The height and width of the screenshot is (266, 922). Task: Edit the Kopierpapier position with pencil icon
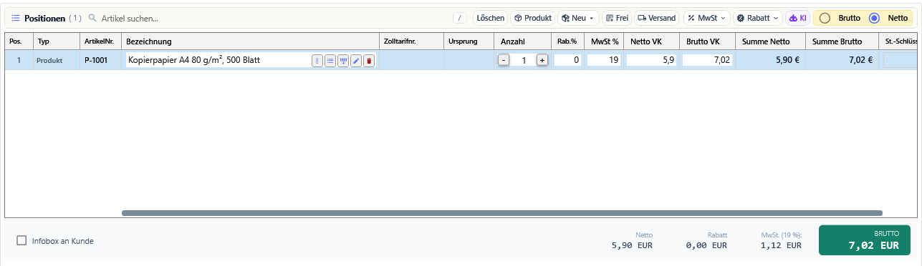pos(356,61)
